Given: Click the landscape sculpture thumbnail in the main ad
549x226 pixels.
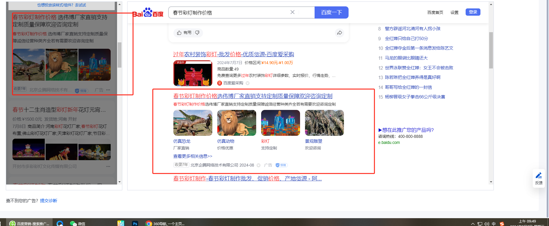Looking at the screenshot, I should pos(324,123).
